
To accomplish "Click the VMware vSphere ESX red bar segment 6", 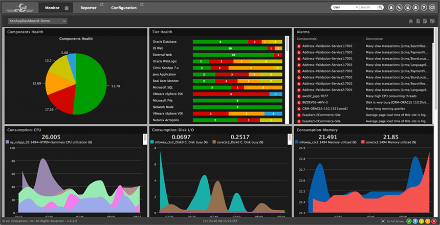I will point(231,94).
